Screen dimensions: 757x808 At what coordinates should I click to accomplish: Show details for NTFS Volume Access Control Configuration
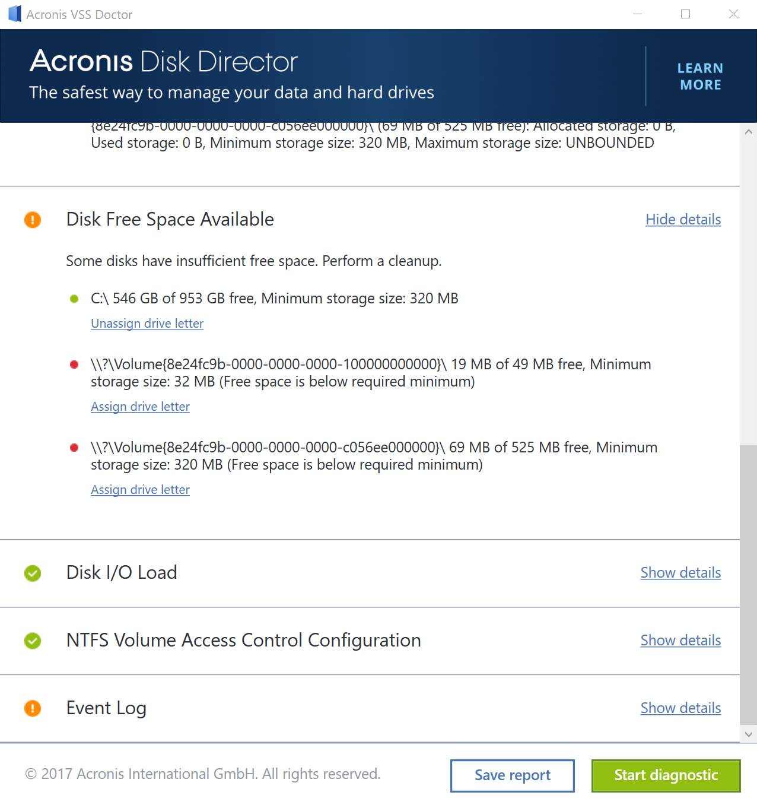(680, 641)
